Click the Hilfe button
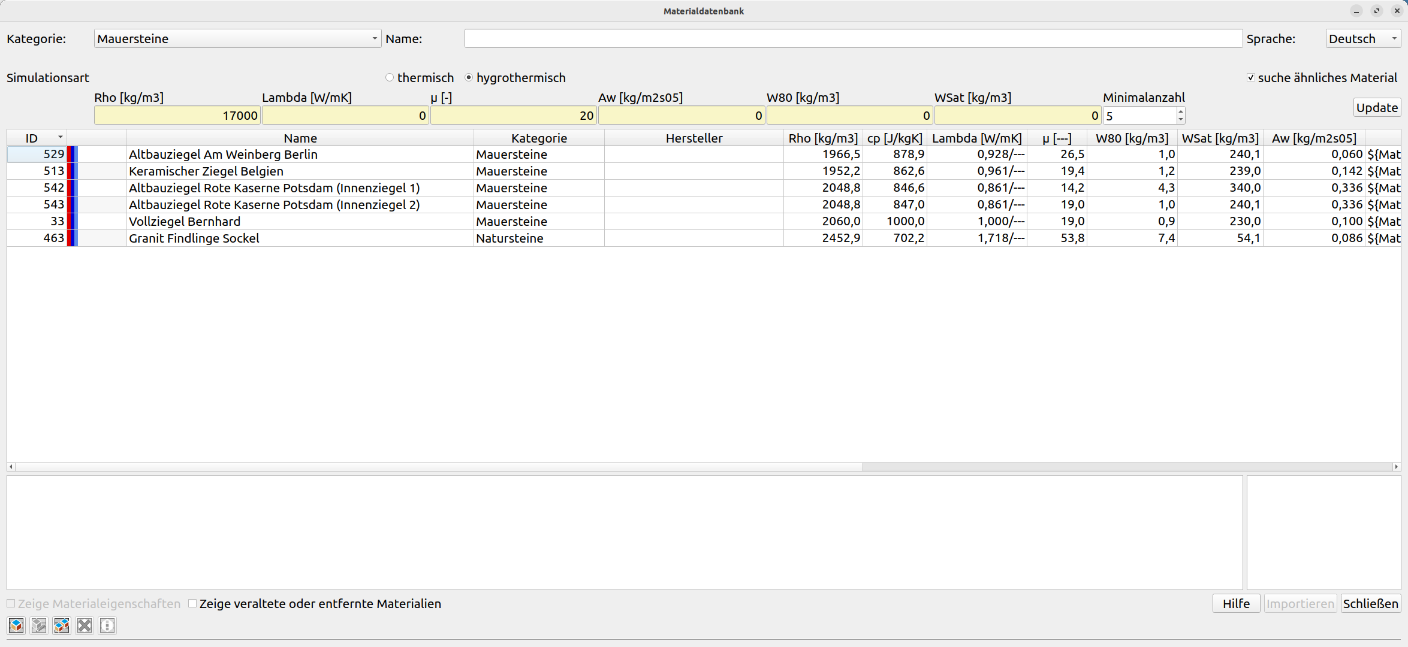This screenshot has width=1408, height=647. [1236, 604]
